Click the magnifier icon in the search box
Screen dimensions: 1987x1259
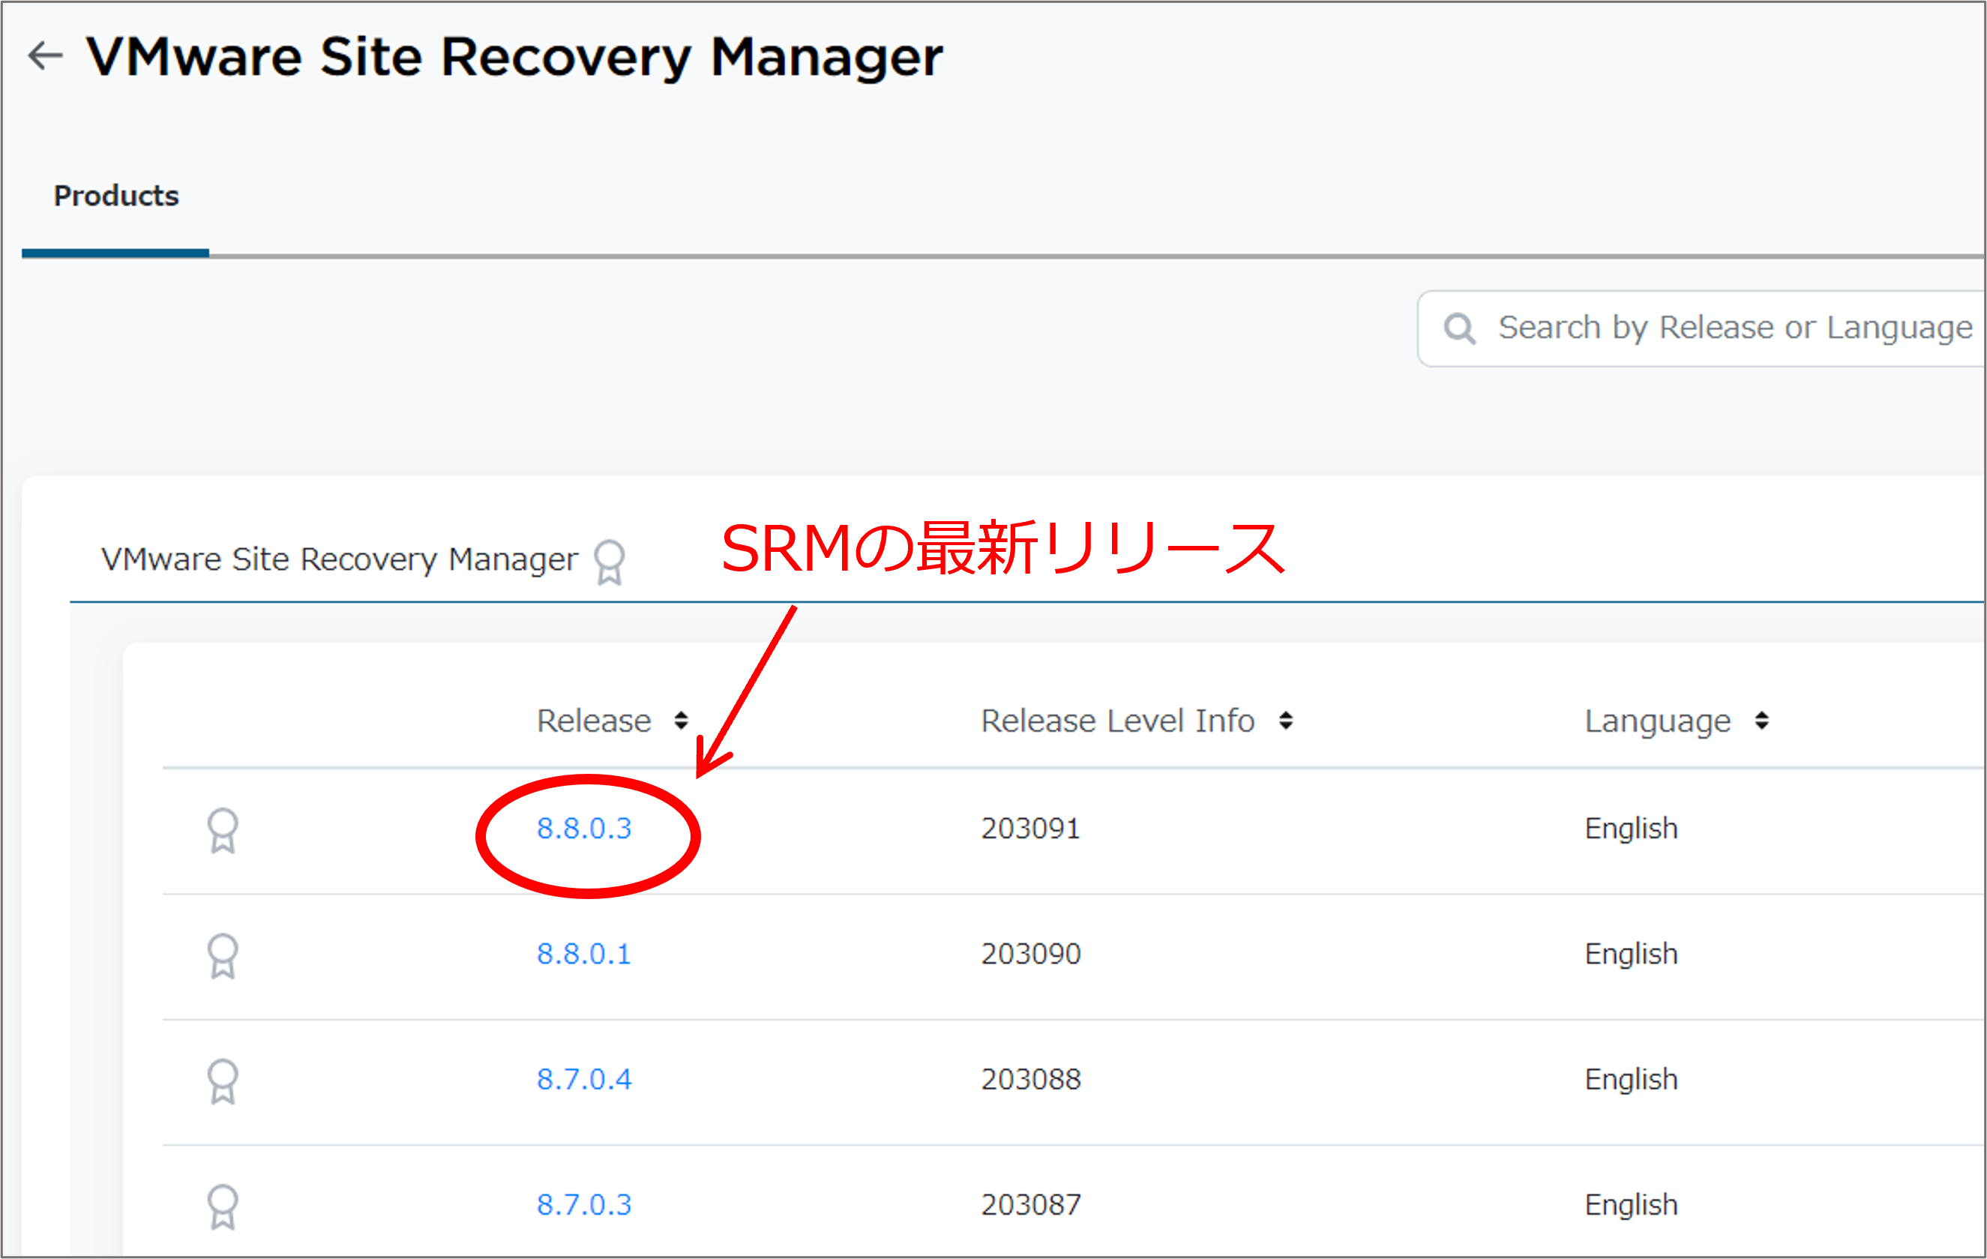(x=1460, y=328)
